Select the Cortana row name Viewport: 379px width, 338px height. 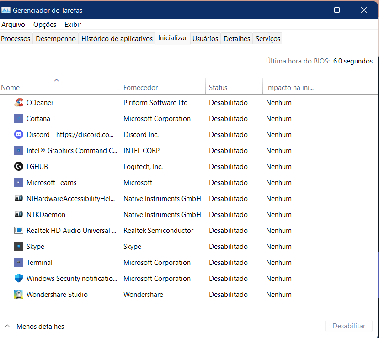click(38, 119)
